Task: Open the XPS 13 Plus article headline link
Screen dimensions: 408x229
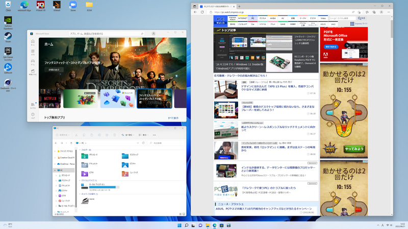Action: click(277, 88)
